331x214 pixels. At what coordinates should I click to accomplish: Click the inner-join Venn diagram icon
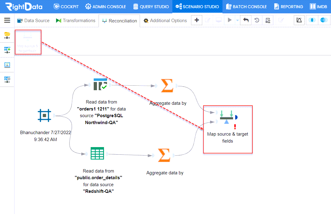pos(312,20)
